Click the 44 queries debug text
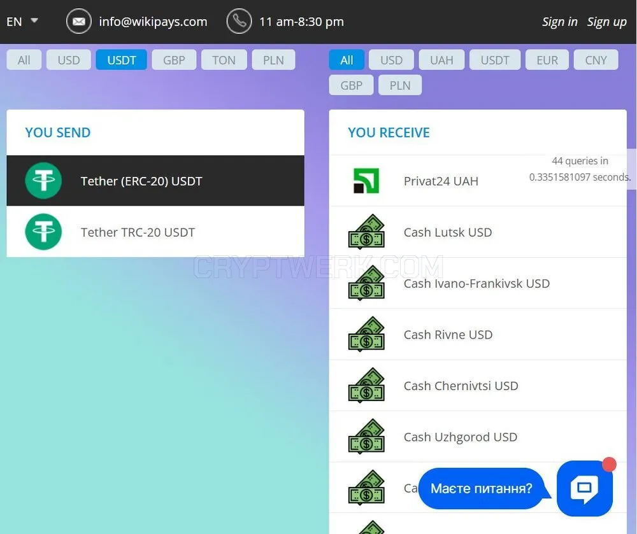This screenshot has width=637, height=534. [x=580, y=169]
